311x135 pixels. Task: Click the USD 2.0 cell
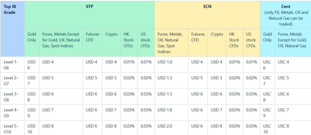171,128
